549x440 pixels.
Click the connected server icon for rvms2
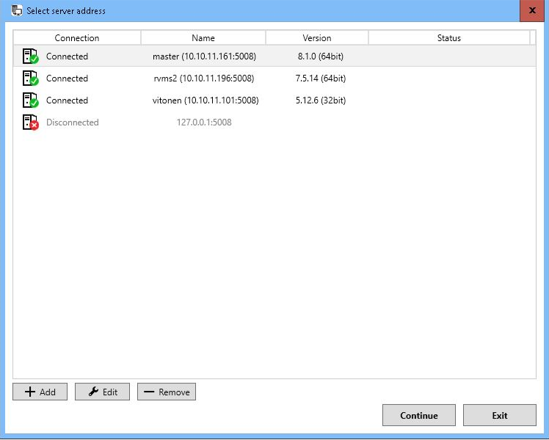(30, 78)
